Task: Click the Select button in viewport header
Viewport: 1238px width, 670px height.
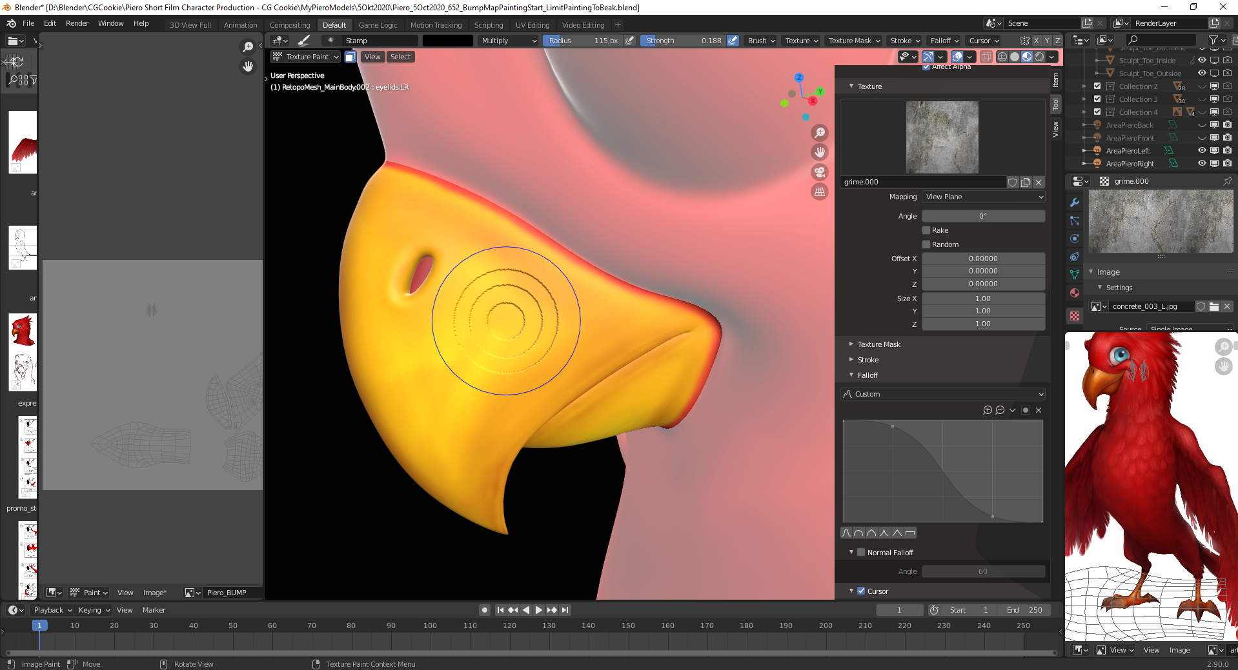Action: coord(400,56)
